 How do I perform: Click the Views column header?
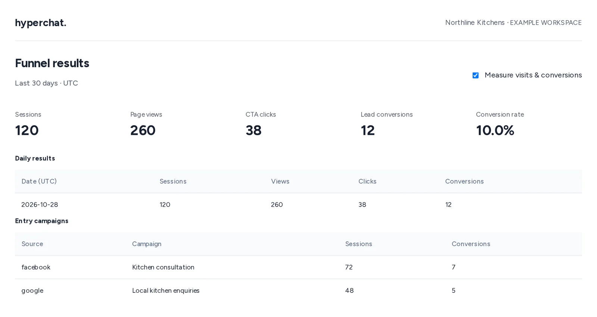tap(280, 181)
